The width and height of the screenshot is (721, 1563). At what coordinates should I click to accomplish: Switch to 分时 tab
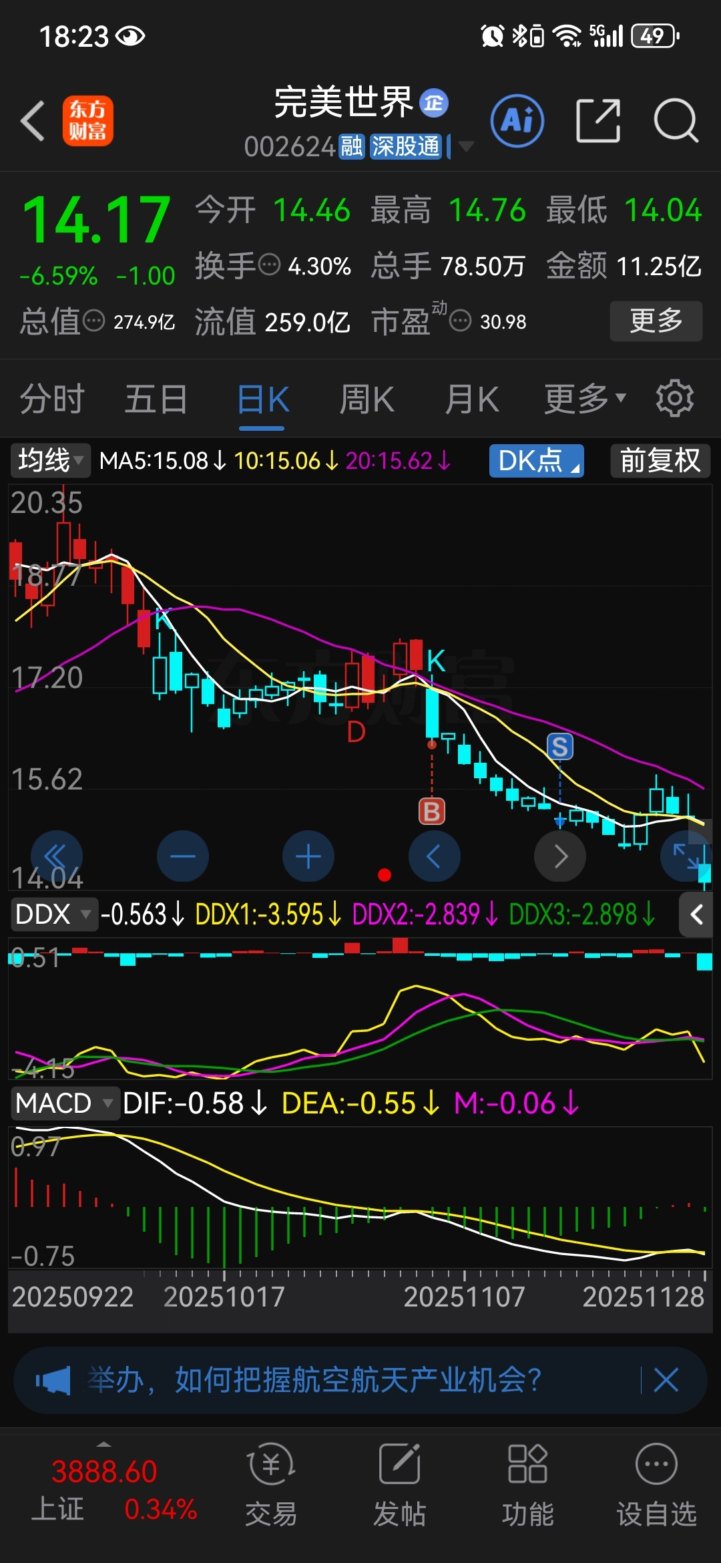pos(52,399)
